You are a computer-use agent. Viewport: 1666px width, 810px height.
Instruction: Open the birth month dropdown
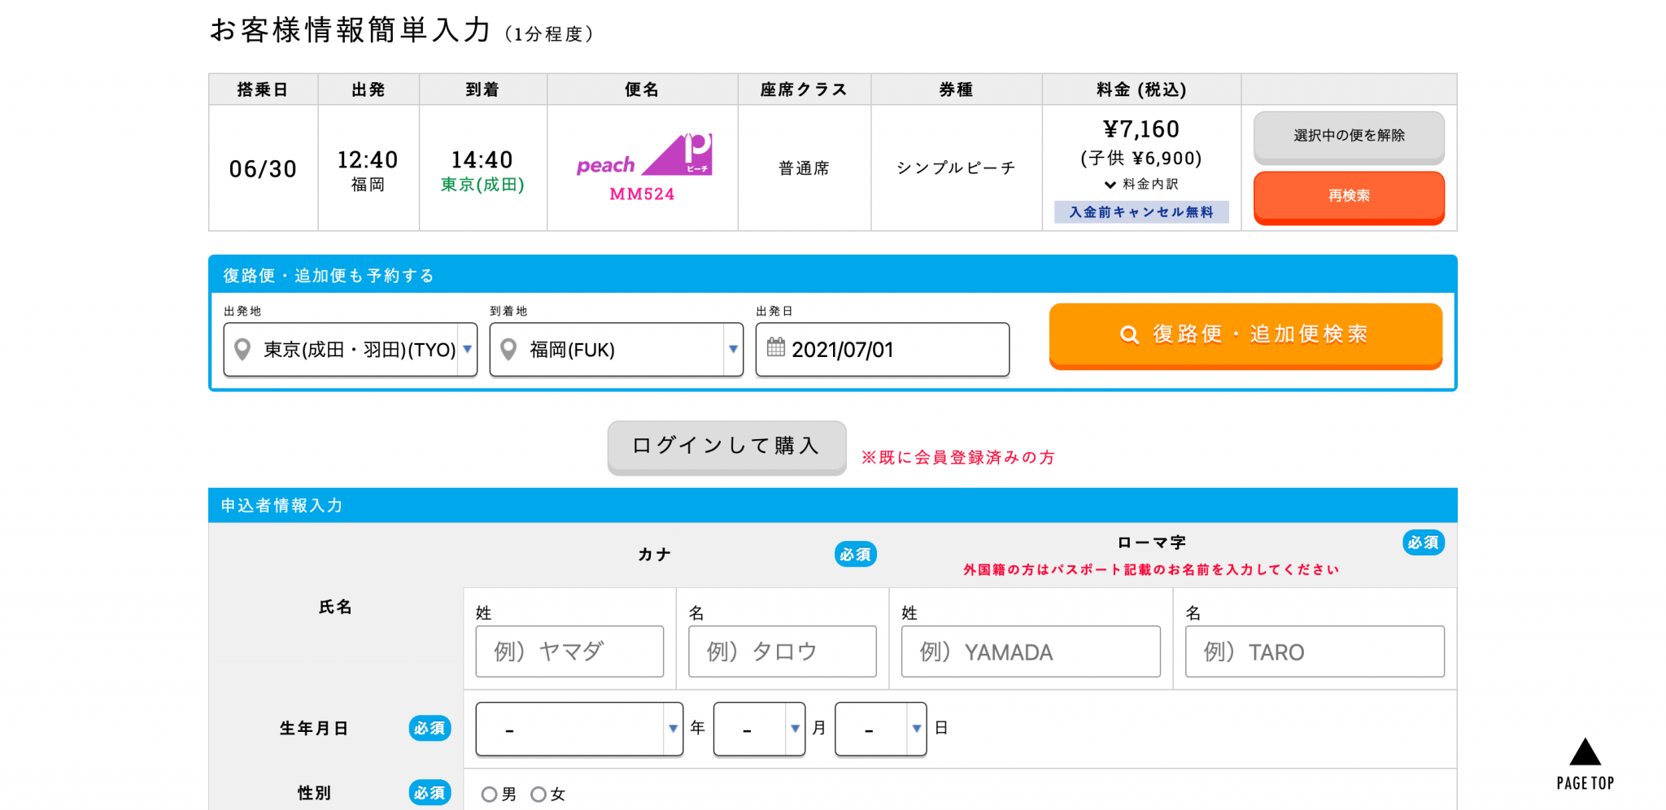tap(758, 729)
